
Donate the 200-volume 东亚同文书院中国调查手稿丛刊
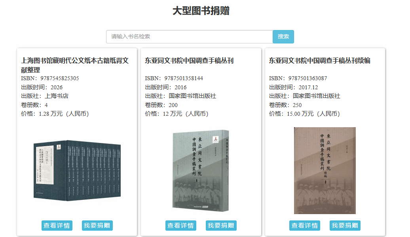point(221,226)
